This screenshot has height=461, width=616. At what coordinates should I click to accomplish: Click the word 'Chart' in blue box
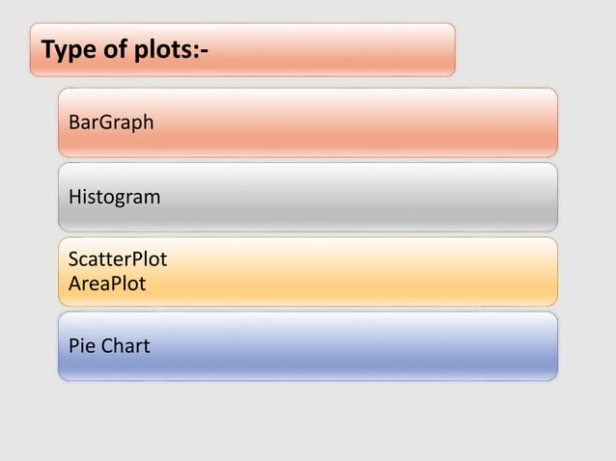(x=125, y=345)
